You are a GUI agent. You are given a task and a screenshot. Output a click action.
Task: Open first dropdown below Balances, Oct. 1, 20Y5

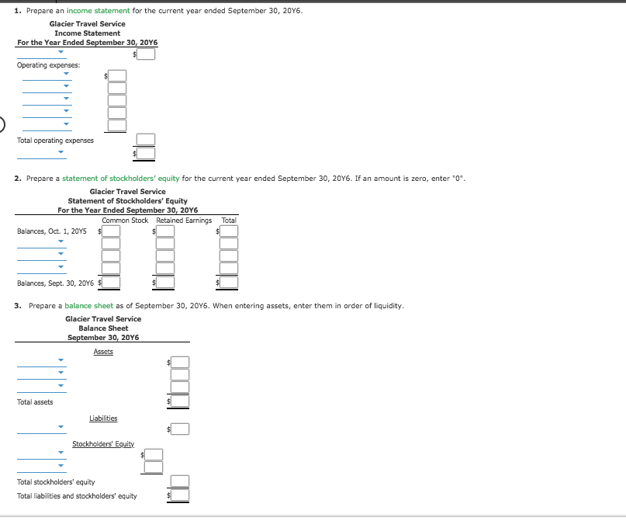(42, 243)
